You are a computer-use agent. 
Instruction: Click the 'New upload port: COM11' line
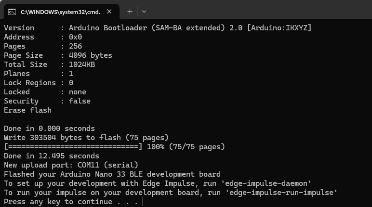point(71,165)
